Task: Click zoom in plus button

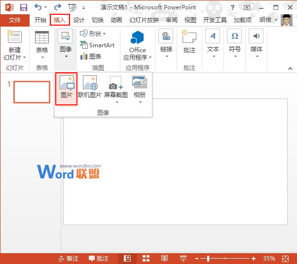Action: (254, 259)
